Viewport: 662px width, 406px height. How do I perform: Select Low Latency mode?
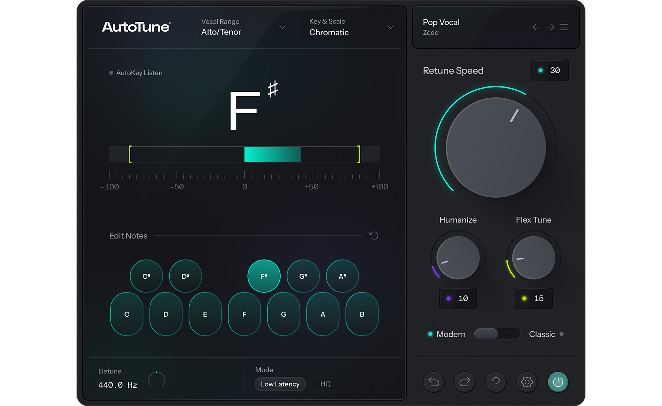click(x=280, y=384)
